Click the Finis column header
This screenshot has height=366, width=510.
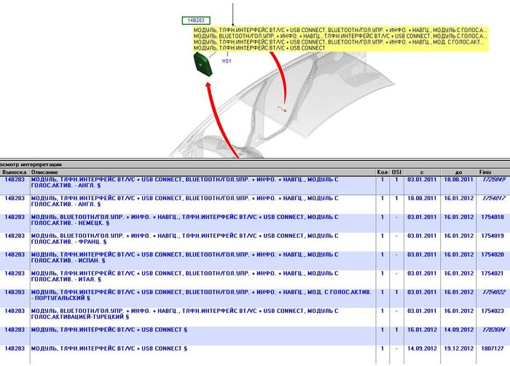tap(485, 172)
